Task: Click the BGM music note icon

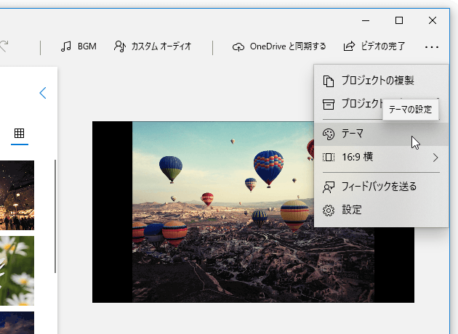Action: click(x=66, y=46)
